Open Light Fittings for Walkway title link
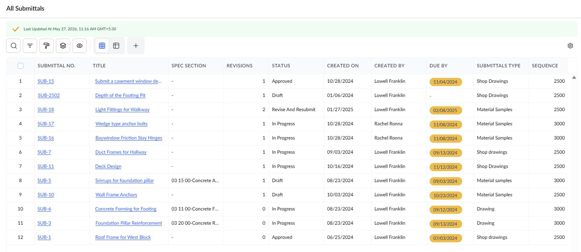 [122, 110]
